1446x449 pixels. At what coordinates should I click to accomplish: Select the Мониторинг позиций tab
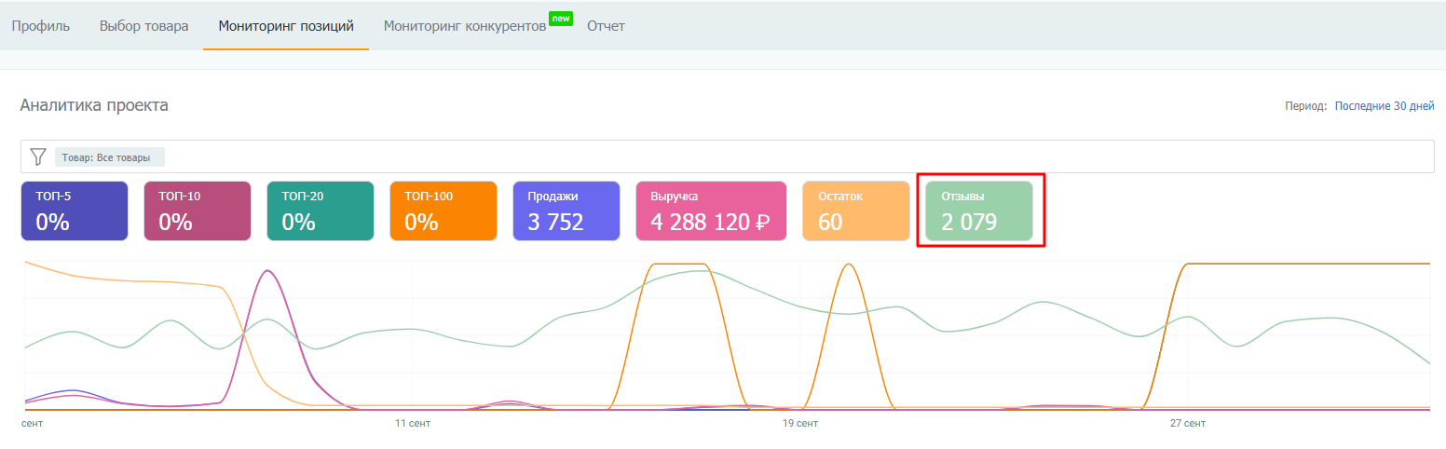point(286,26)
